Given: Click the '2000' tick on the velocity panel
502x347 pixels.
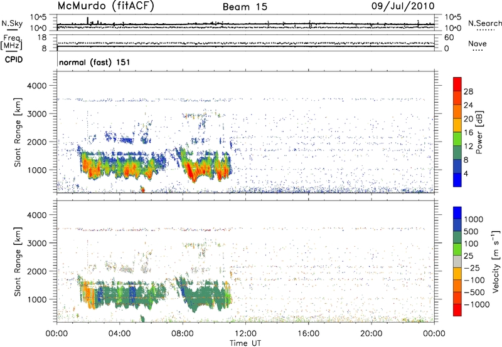Looking at the screenshot, I should pos(37,271).
